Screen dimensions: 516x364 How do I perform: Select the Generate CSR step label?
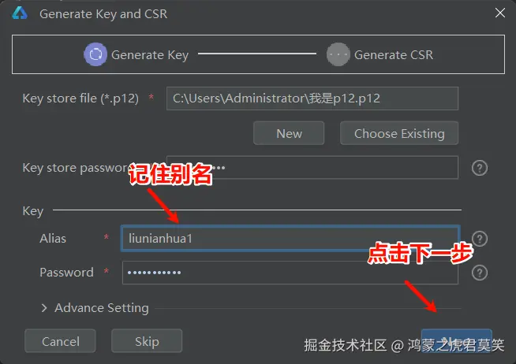pos(394,54)
